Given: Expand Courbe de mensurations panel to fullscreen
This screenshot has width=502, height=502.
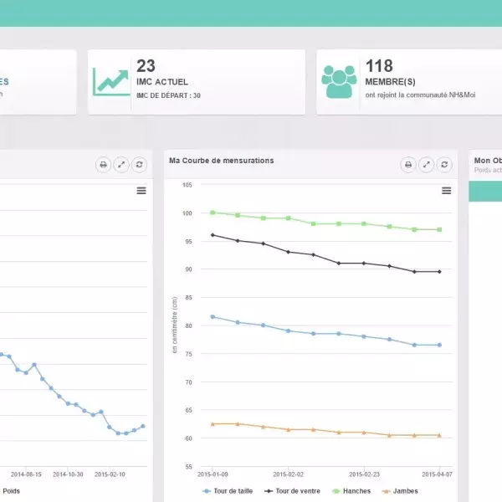Looking at the screenshot, I should (427, 165).
